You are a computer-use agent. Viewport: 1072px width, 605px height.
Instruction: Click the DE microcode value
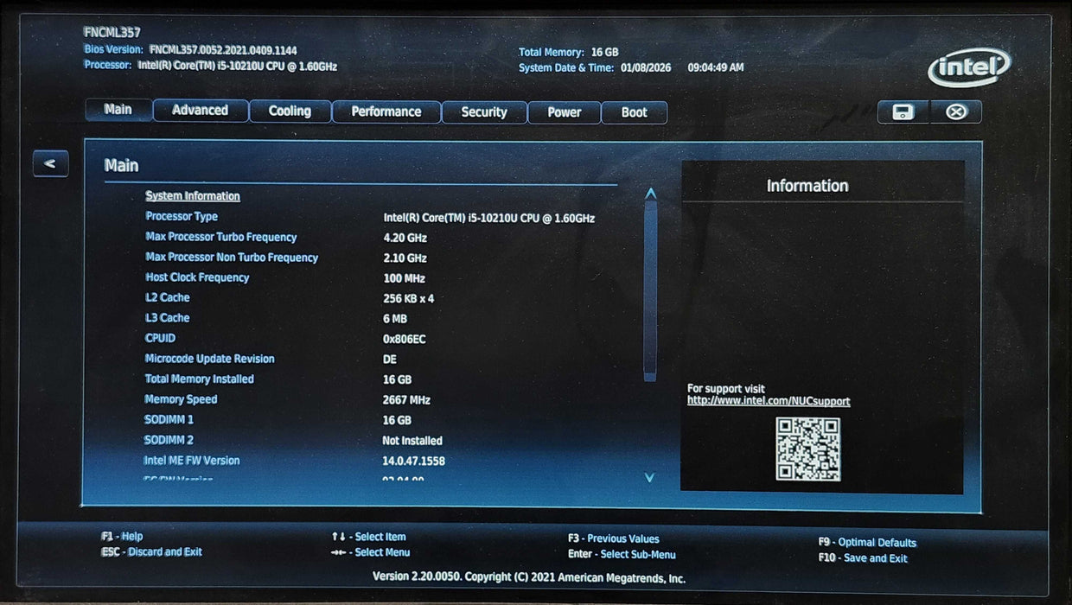(x=390, y=360)
